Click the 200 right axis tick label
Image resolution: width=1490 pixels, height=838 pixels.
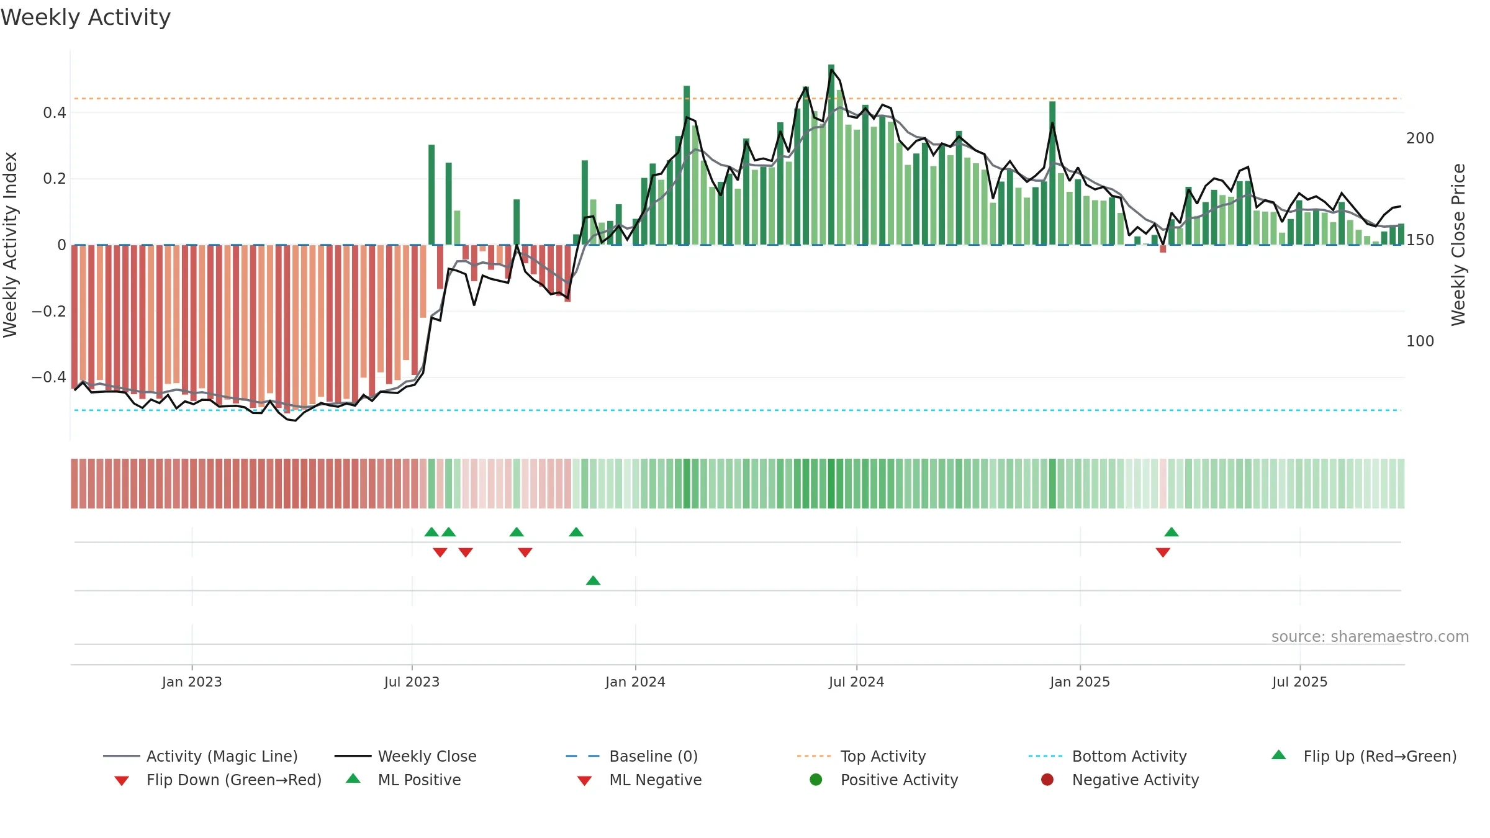tap(1420, 138)
